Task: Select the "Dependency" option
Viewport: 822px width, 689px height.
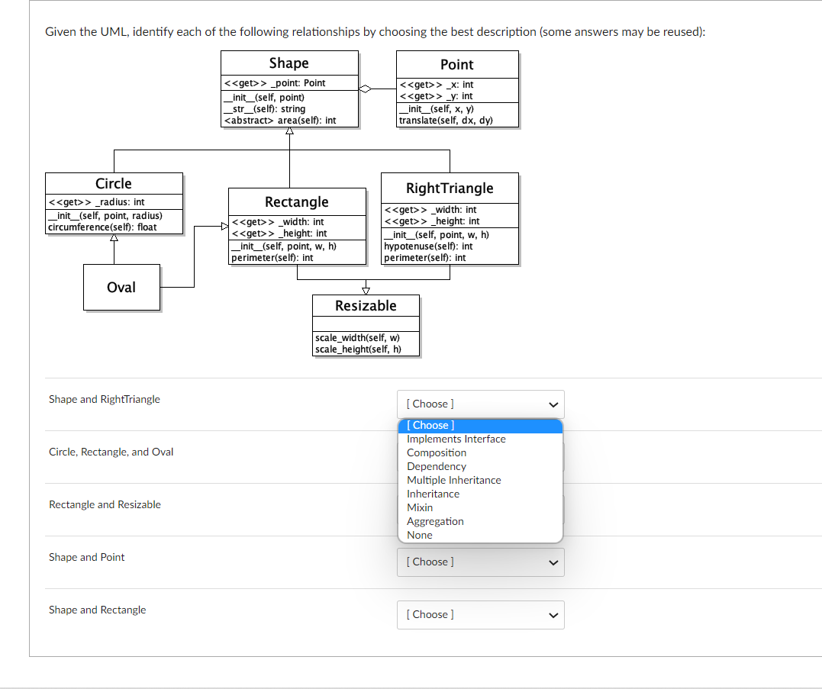Action: pos(437,466)
